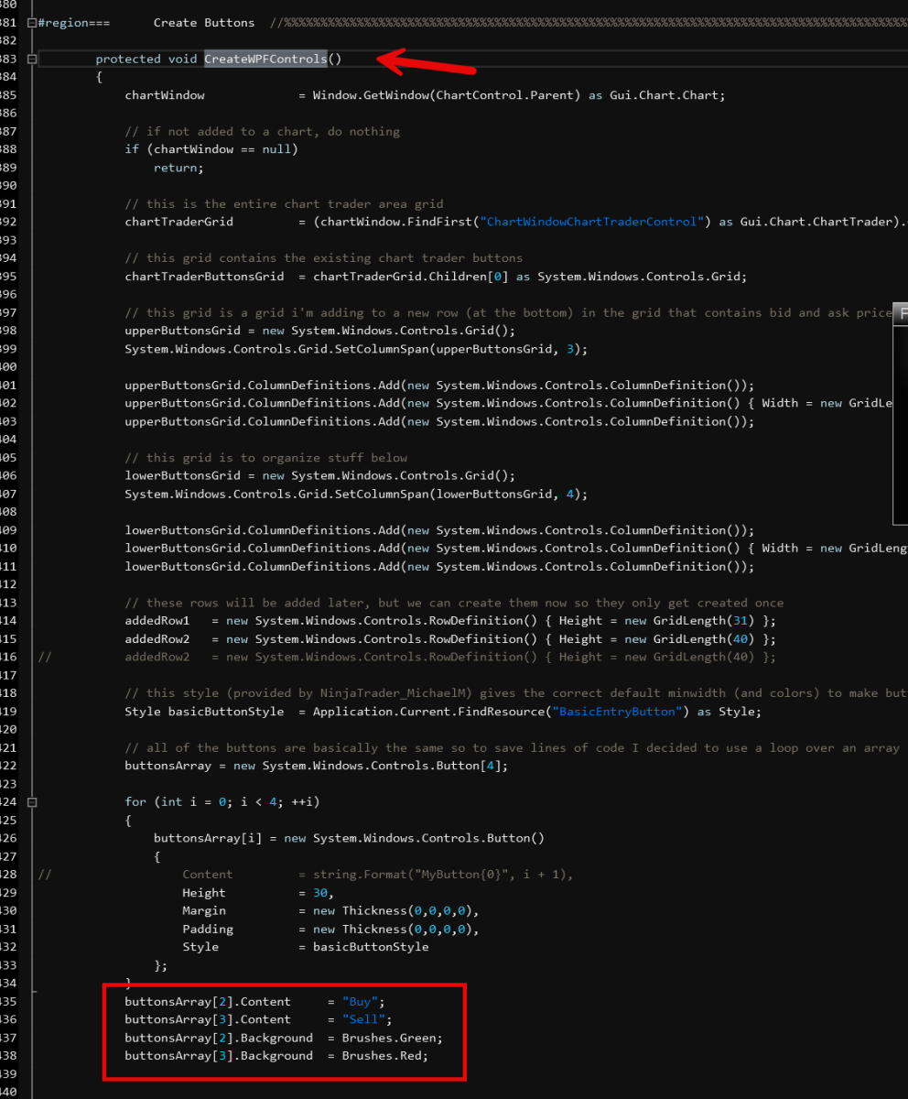Click 'lowerButtonsGrid = new' assignment line
Viewport: 908px width, 1099px height.
(x=320, y=476)
